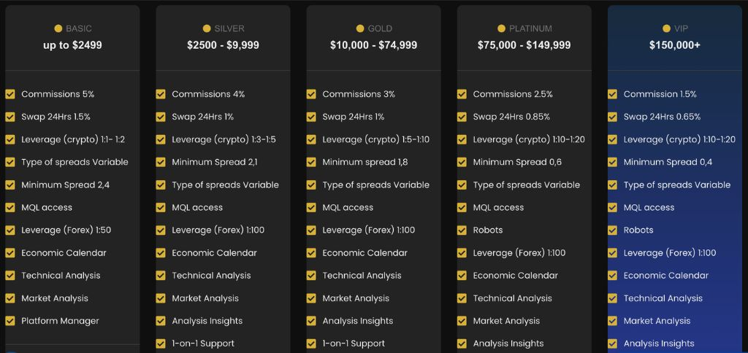The image size is (748, 353).
Task: Click the gold dot beside SILVER
Action: coord(207,28)
